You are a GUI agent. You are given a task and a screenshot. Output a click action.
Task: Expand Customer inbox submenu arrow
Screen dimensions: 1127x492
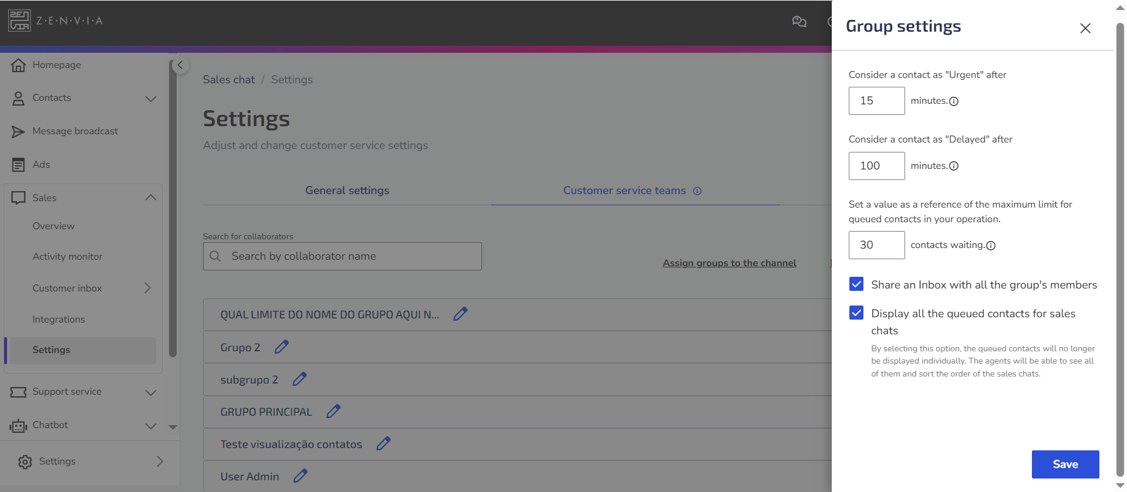tap(147, 288)
